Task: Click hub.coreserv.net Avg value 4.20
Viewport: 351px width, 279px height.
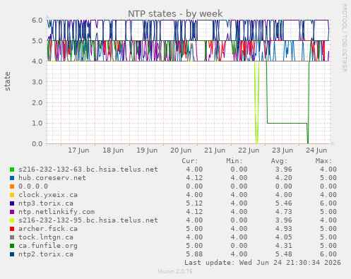Action: tap(283, 178)
